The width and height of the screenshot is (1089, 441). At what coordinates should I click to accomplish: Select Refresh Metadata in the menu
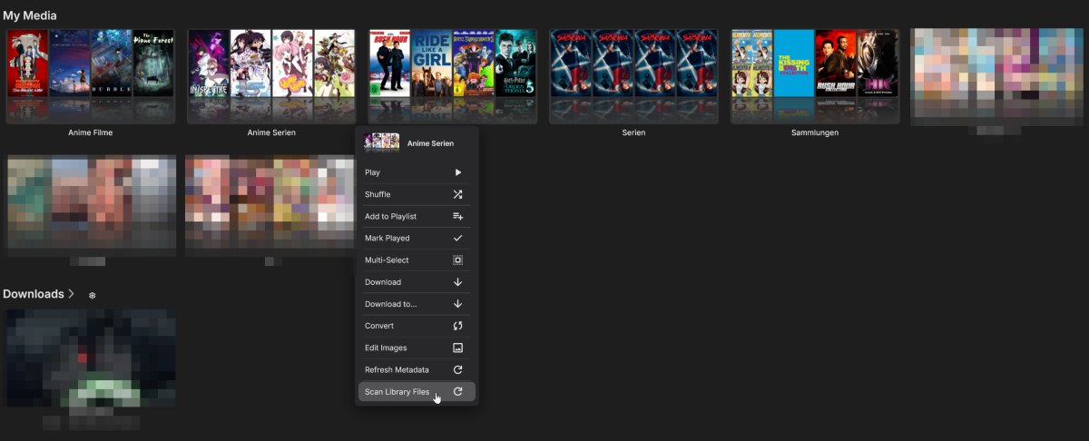click(x=417, y=370)
